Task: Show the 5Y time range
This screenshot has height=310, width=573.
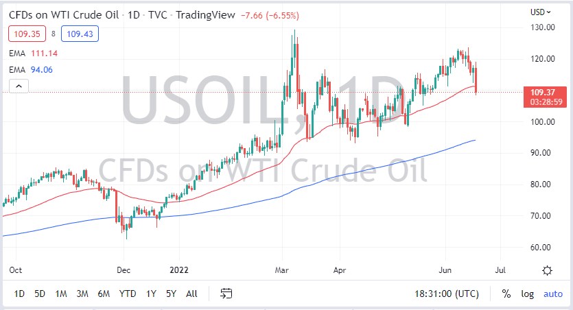Action: pyautogui.click(x=170, y=294)
